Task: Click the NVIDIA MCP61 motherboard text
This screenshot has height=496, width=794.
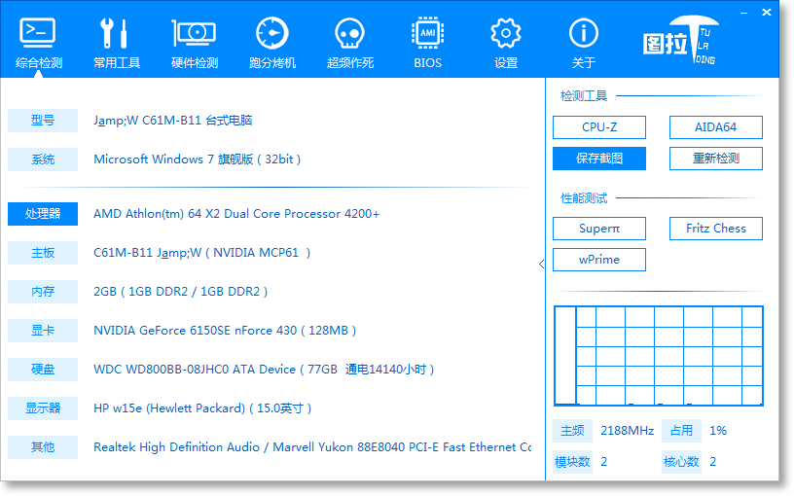Action: [x=202, y=253]
